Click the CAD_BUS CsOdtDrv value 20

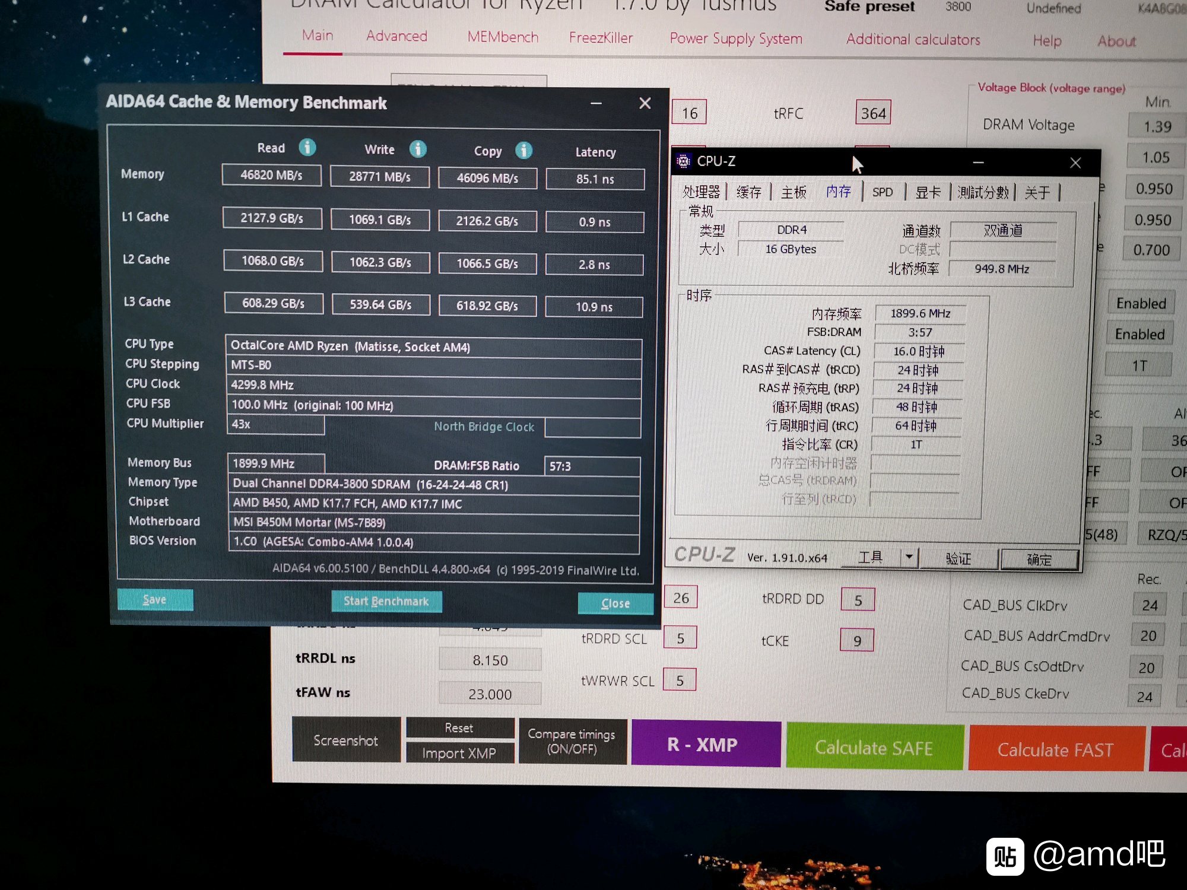click(x=1146, y=667)
